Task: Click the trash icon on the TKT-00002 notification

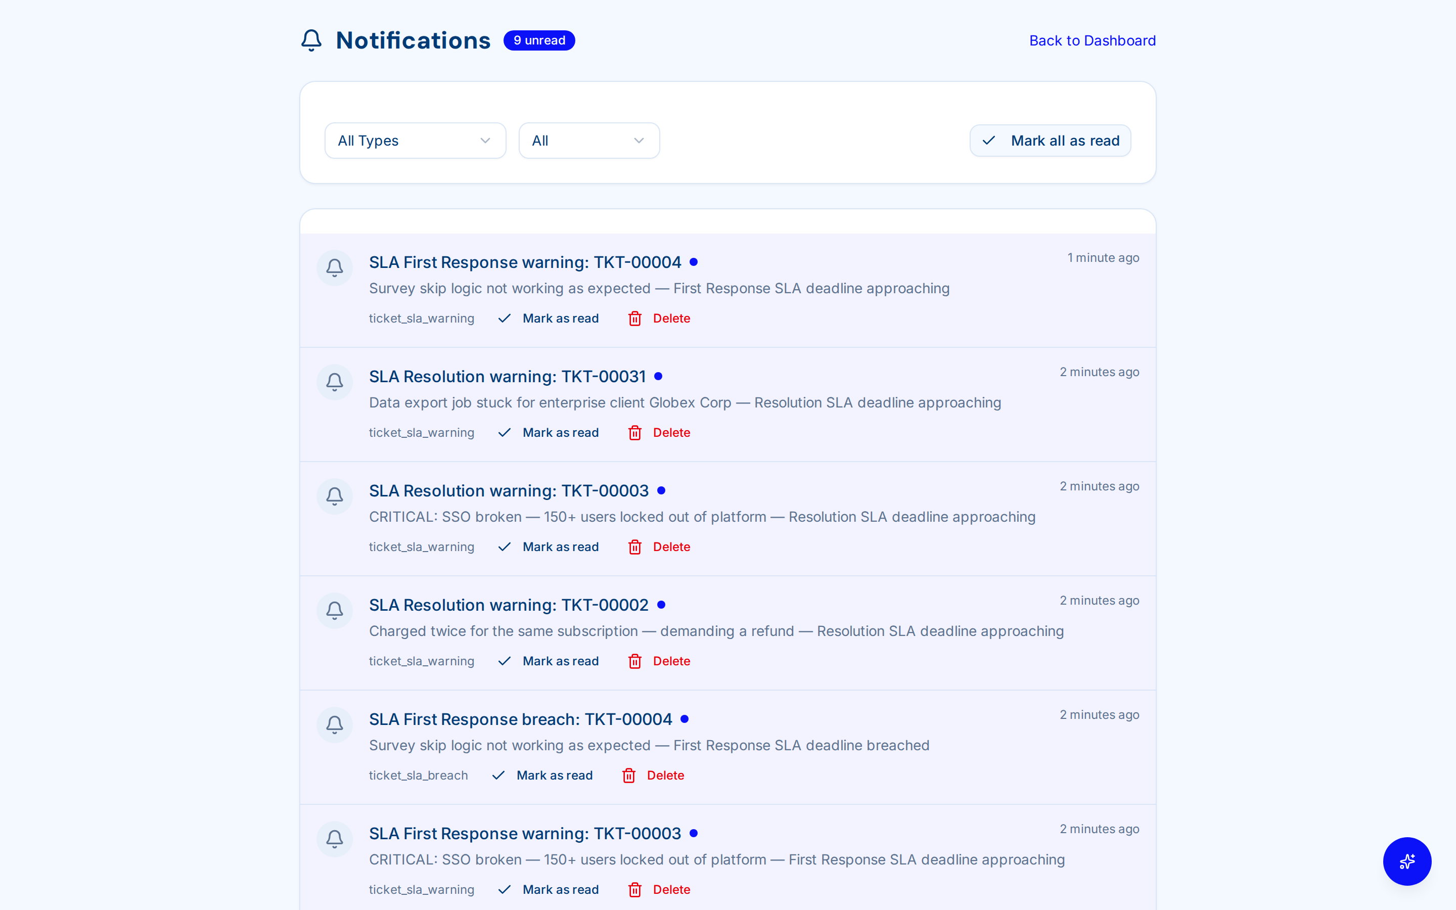Action: pyautogui.click(x=634, y=661)
